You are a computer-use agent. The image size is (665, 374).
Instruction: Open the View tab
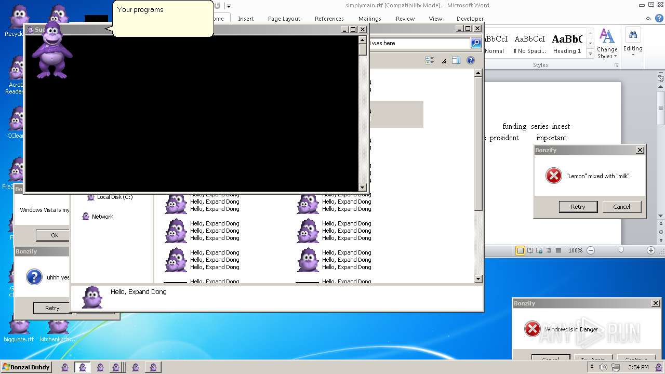(435, 19)
